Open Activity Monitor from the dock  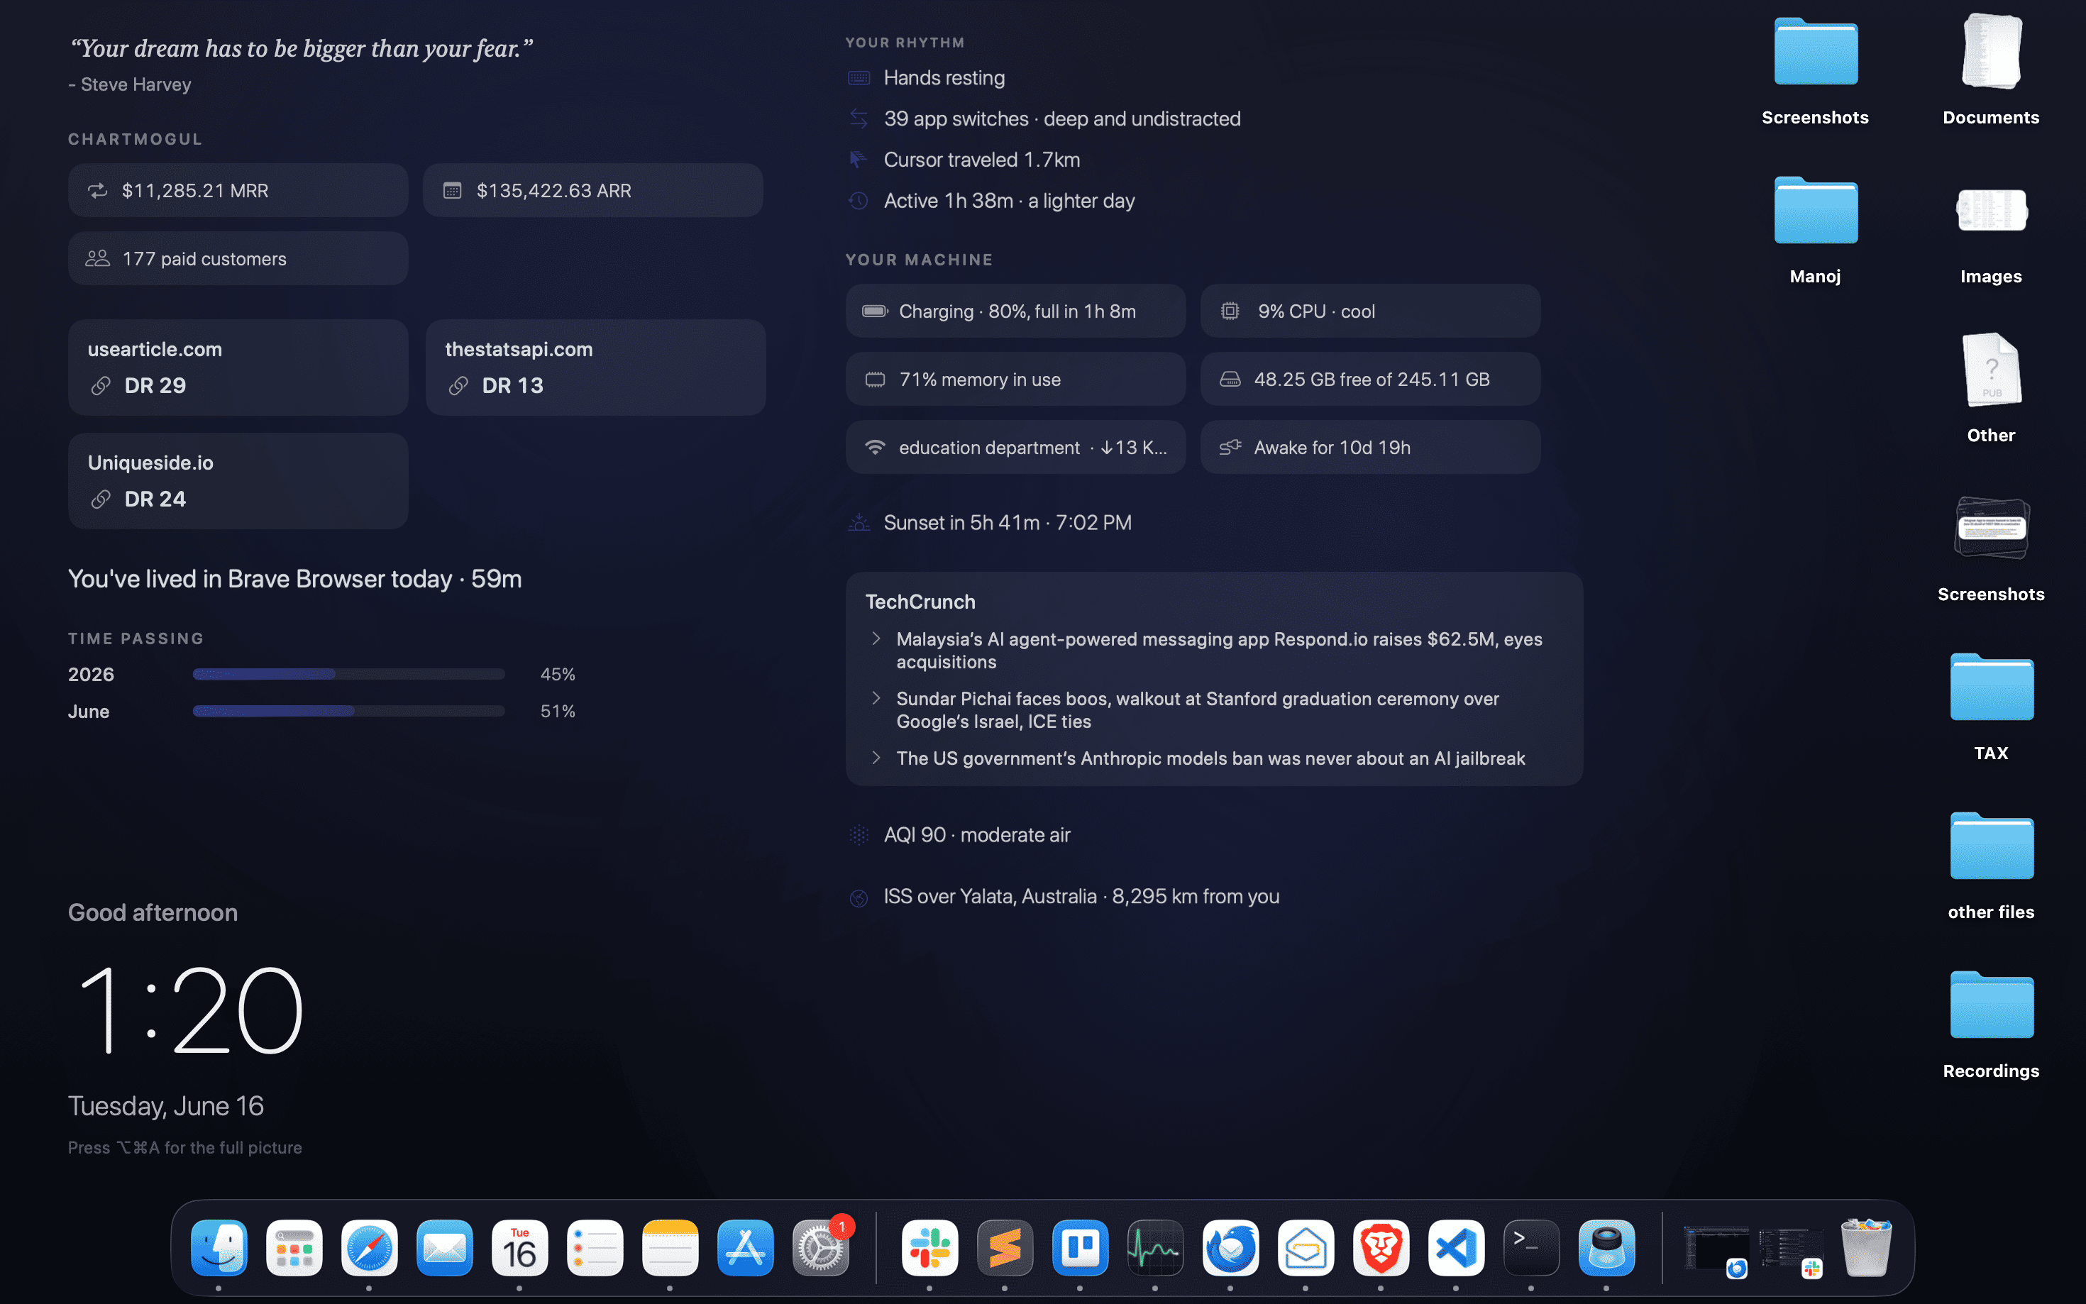[1154, 1248]
